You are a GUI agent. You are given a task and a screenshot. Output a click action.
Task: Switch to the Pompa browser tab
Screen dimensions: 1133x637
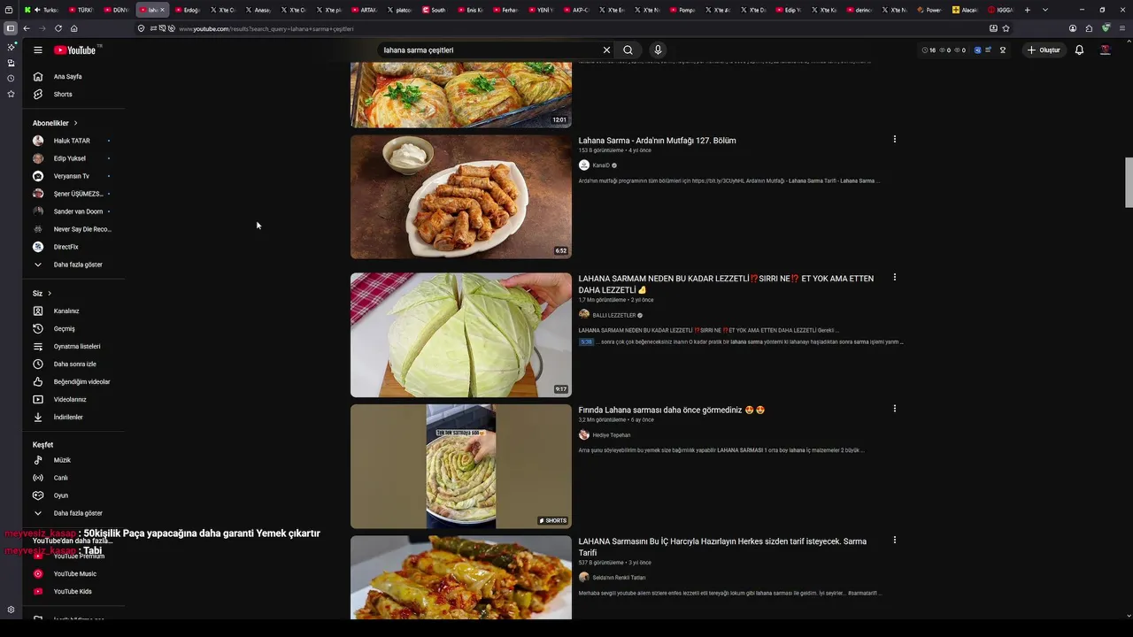682,10
